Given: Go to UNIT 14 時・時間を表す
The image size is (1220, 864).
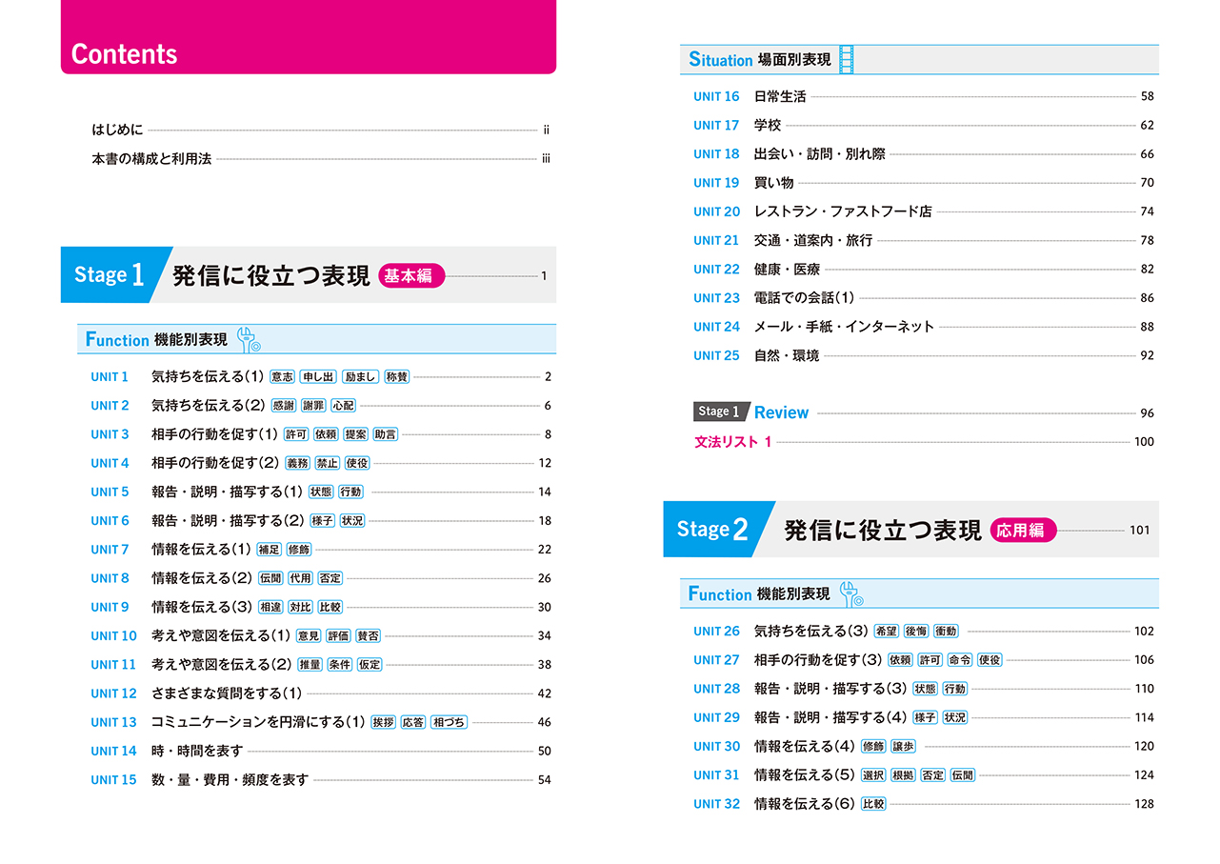Looking at the screenshot, I should (321, 751).
